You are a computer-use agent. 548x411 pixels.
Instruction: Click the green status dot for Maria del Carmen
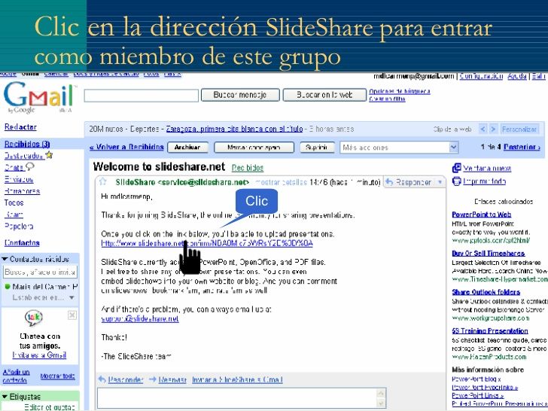tap(8, 287)
